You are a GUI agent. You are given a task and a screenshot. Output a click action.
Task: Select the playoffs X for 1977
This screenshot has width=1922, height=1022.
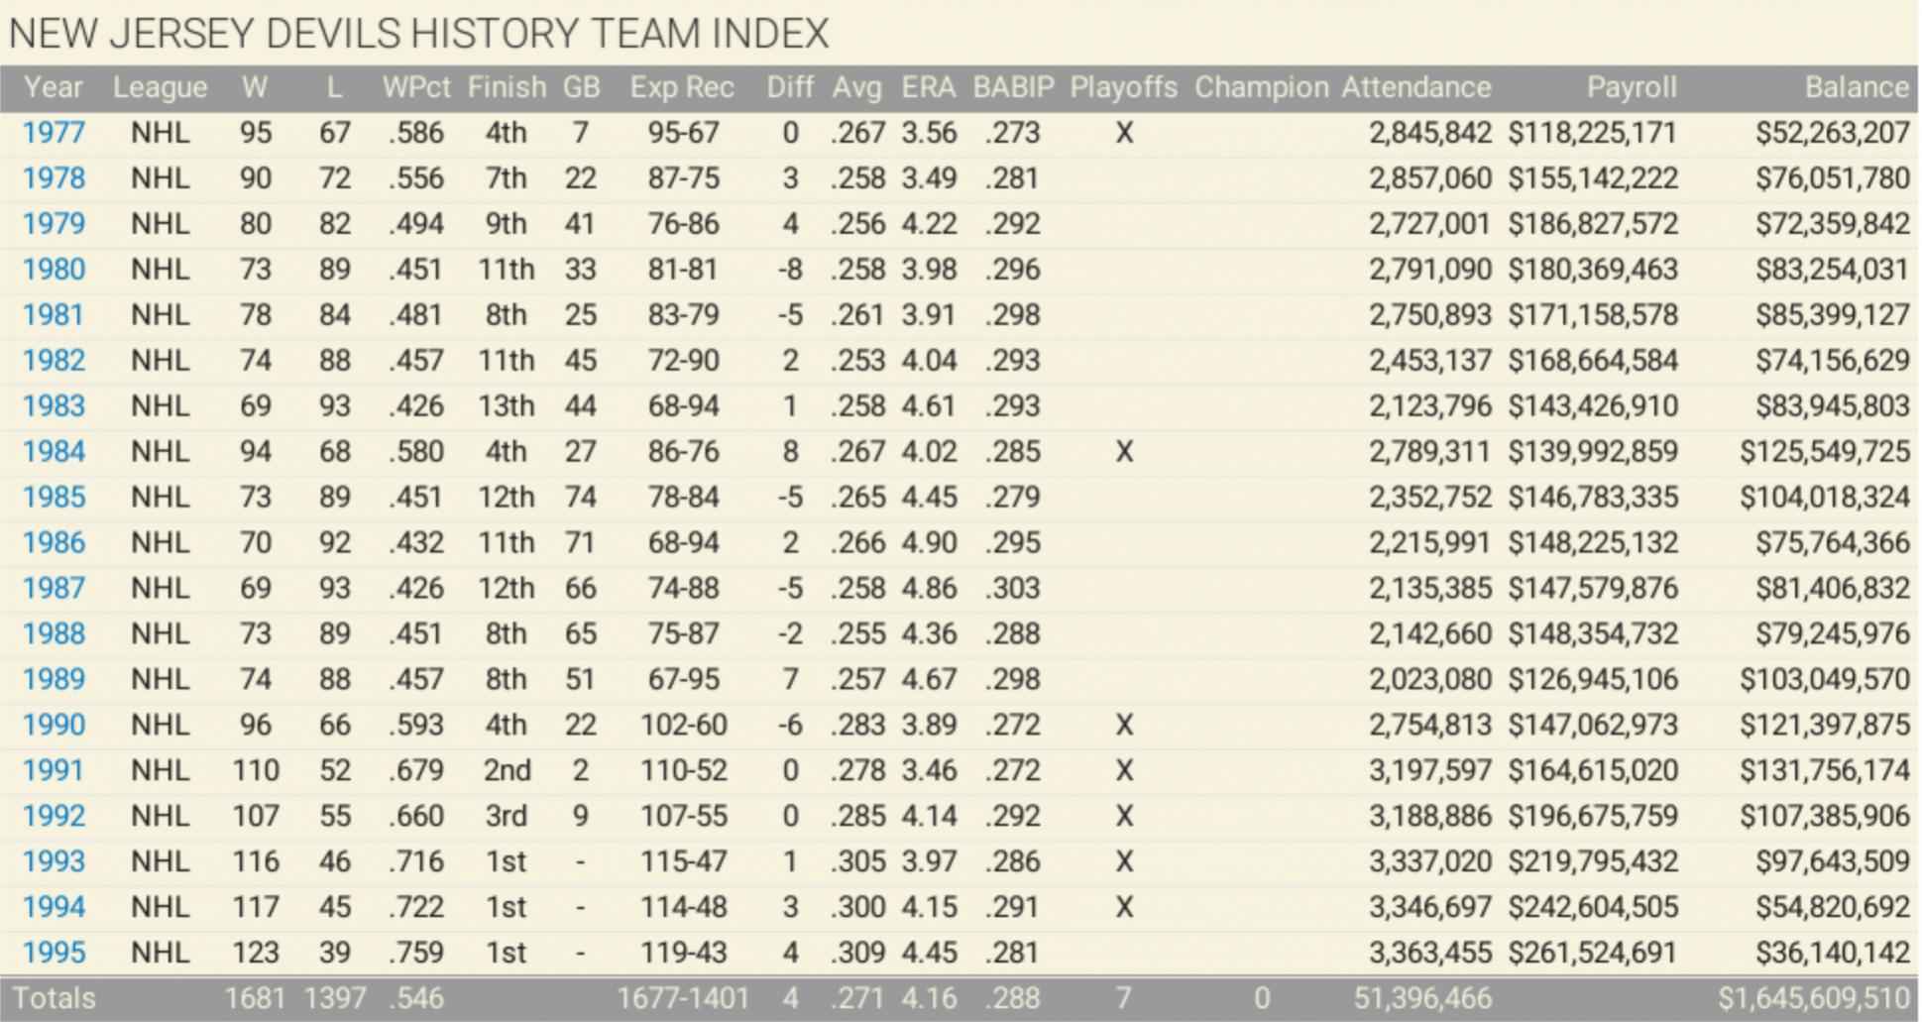(x=1123, y=133)
